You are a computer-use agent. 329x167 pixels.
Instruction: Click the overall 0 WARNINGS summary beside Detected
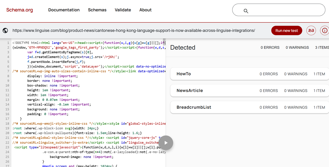pos(297,48)
